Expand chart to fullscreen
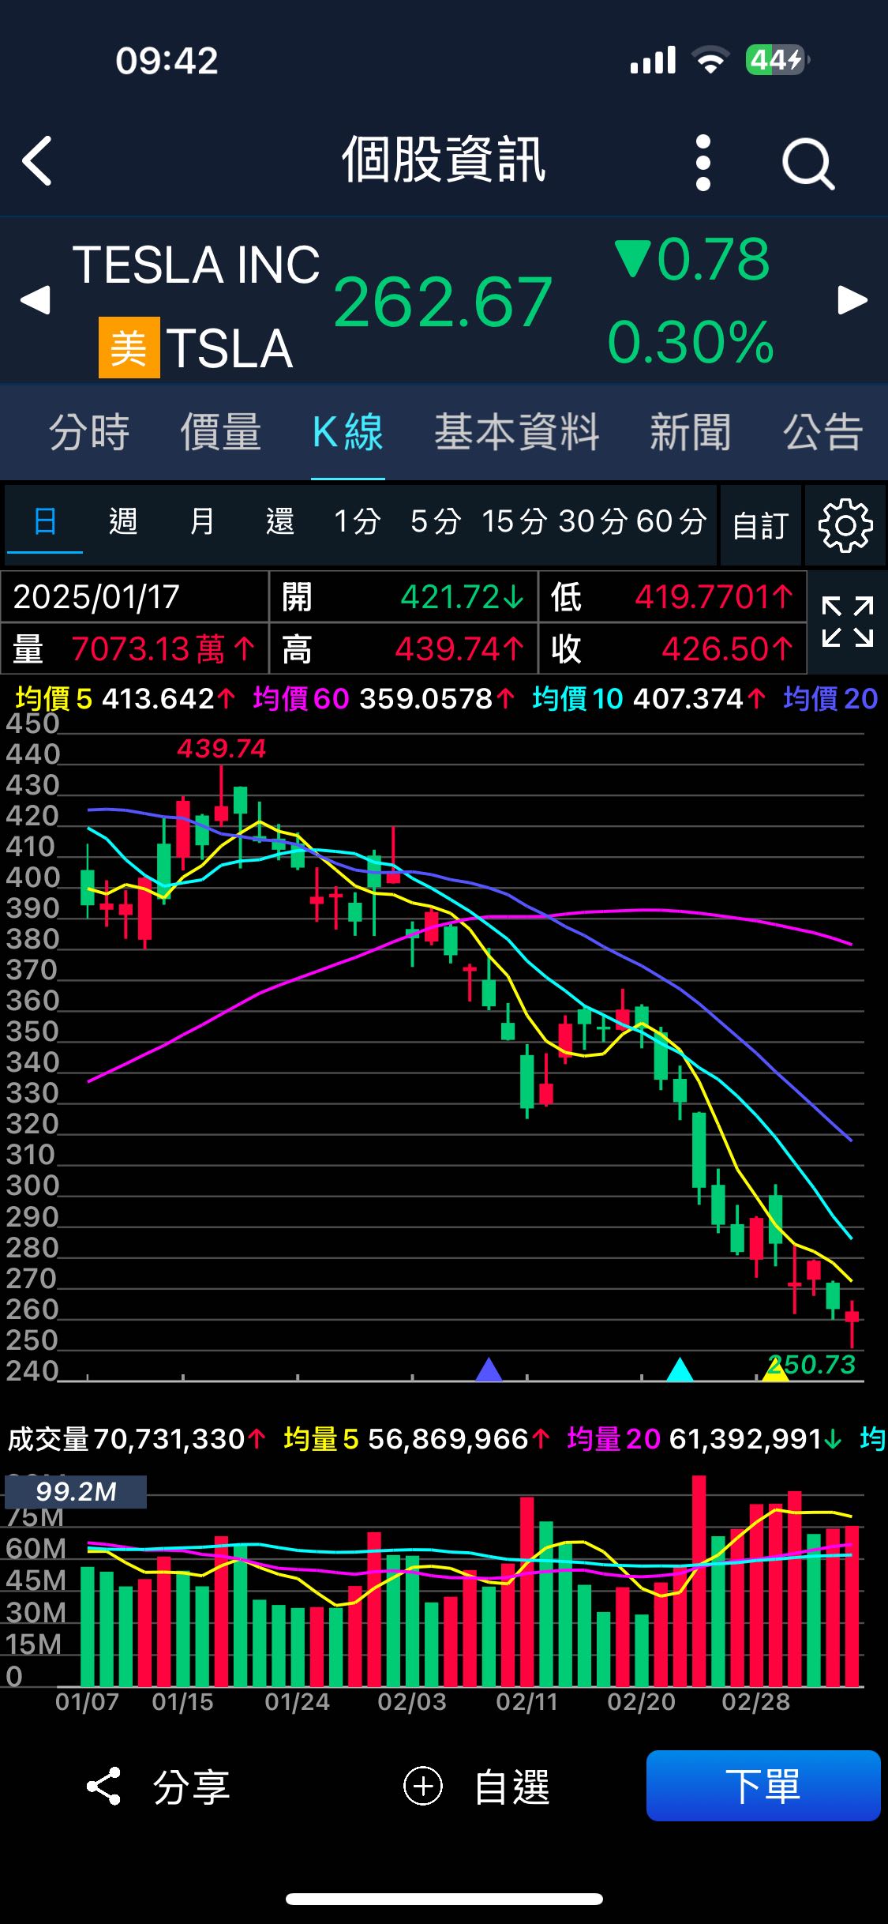 tap(847, 622)
